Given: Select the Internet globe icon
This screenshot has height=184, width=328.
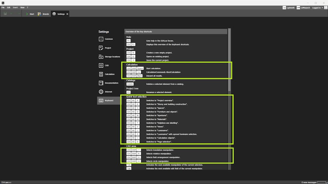Looking at the screenshot, I should pyautogui.click(x=101, y=92).
